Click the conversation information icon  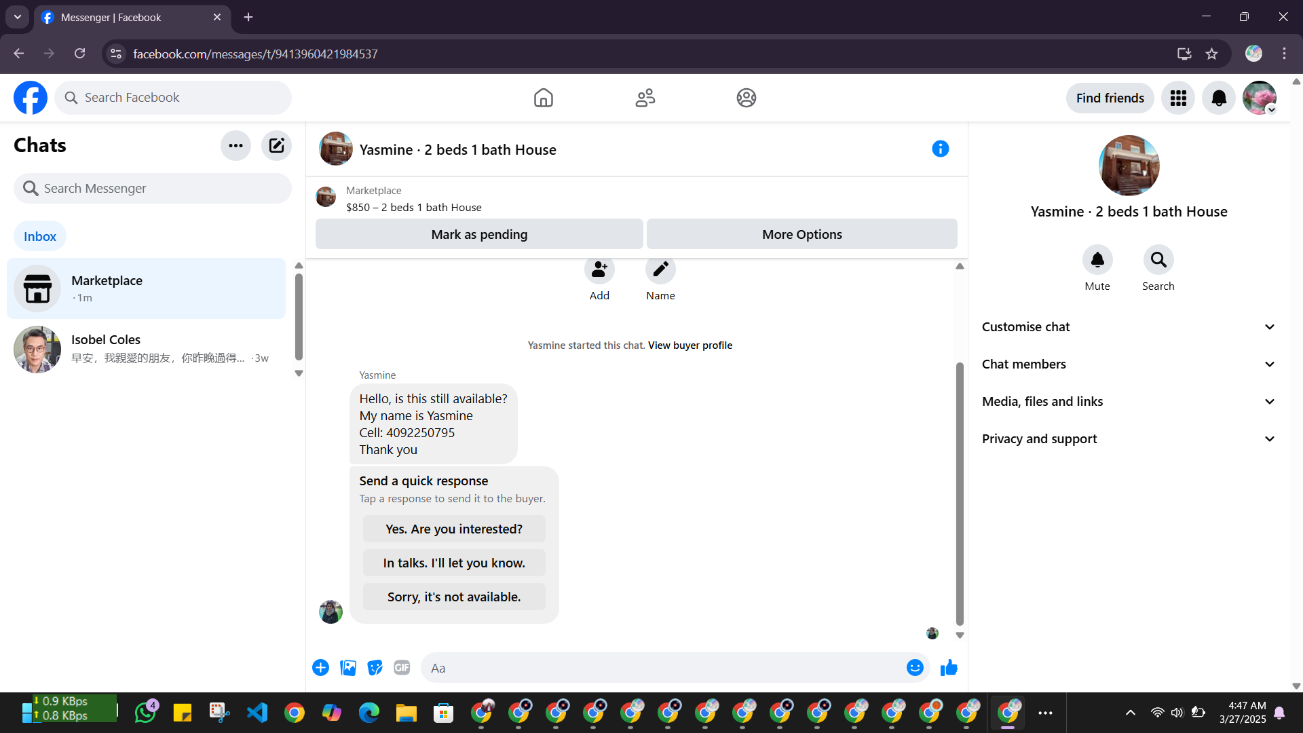940,149
